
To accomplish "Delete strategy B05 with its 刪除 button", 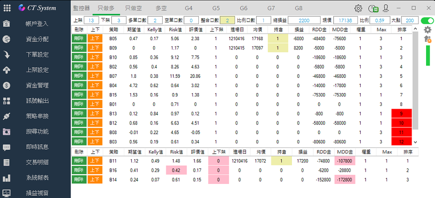I will 79,38.
